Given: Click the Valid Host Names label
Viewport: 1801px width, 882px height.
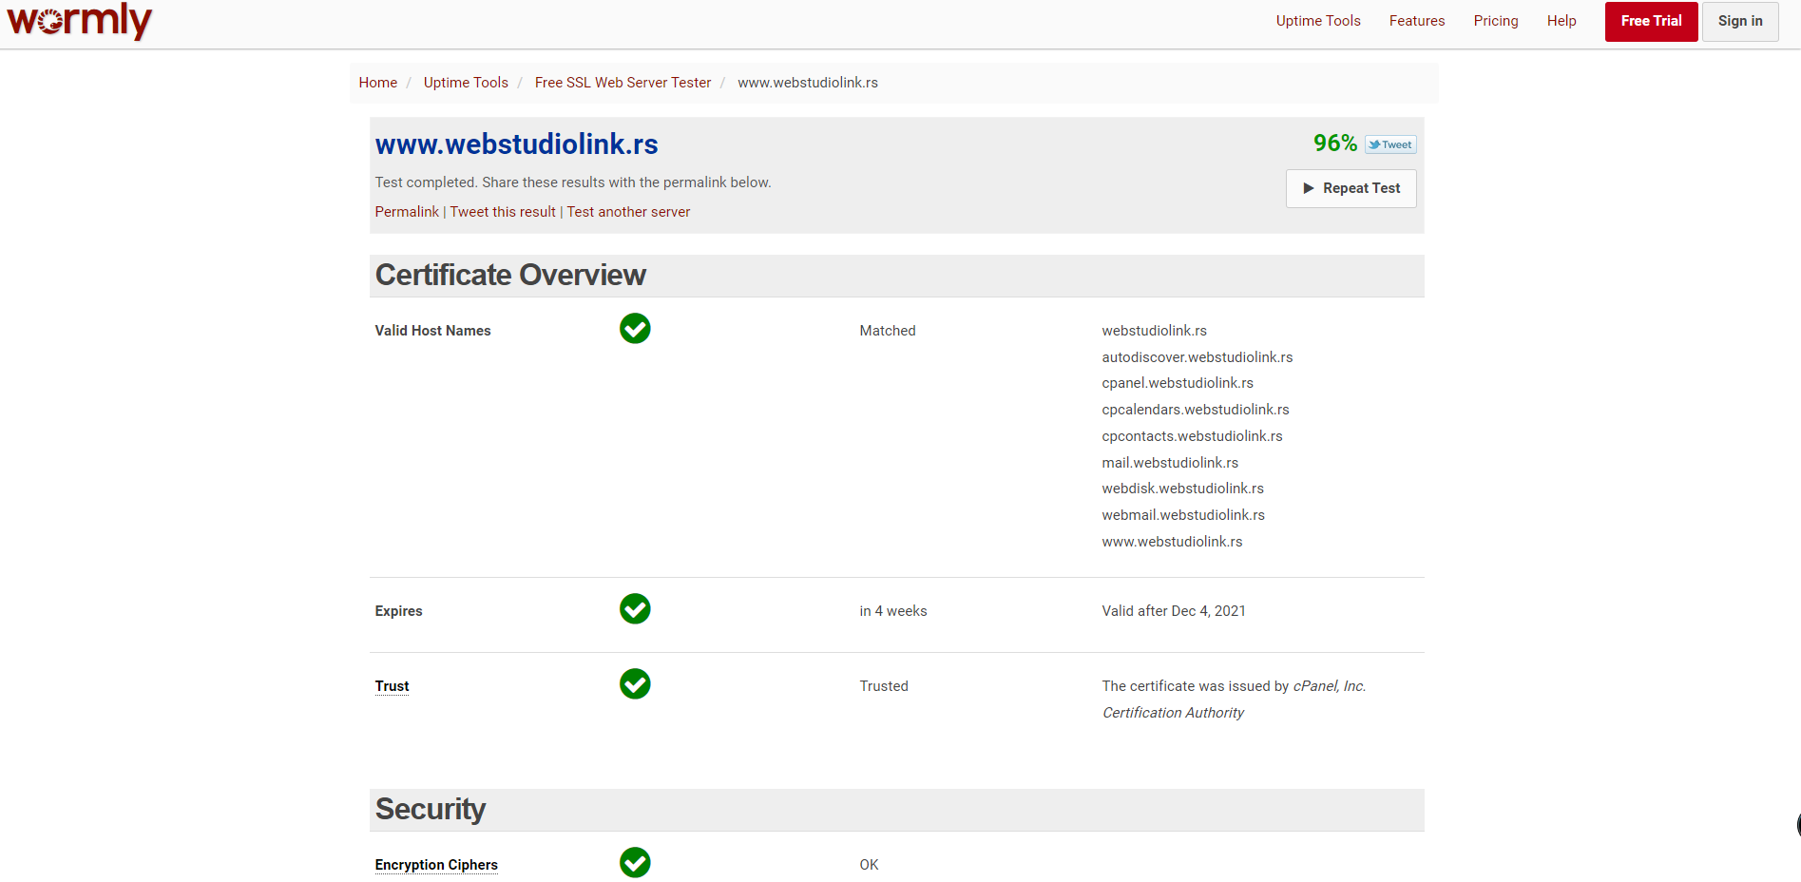Looking at the screenshot, I should [432, 331].
